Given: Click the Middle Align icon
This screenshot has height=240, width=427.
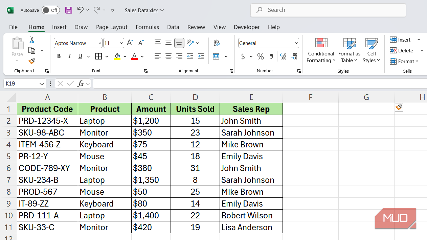Looking at the screenshot, I should (168, 43).
